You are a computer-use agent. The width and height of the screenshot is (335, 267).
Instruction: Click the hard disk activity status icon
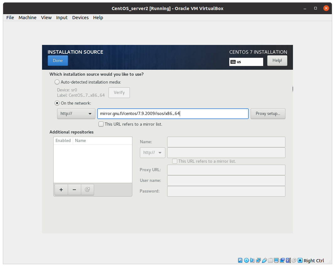(x=240, y=260)
